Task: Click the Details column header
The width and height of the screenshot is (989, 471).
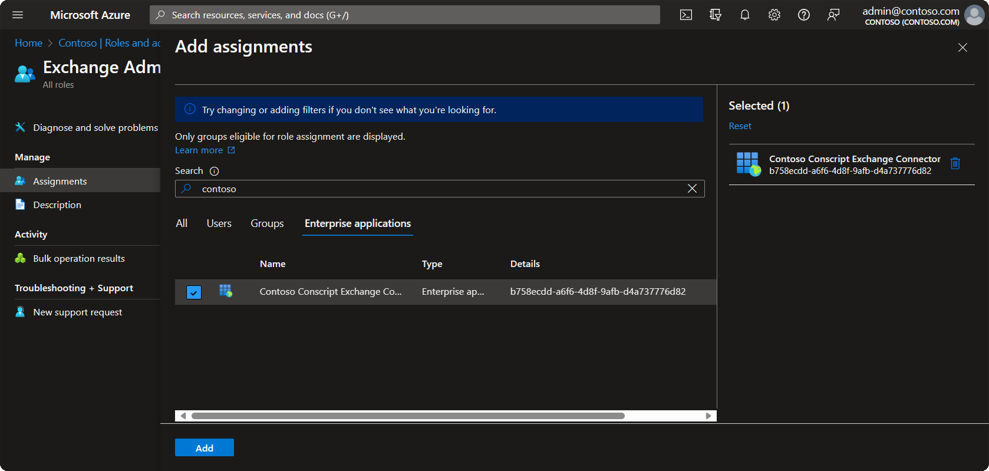Action: [525, 264]
